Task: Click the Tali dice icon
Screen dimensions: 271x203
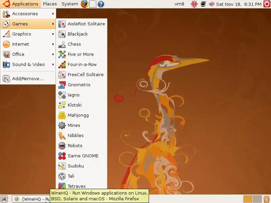Action: click(62, 176)
